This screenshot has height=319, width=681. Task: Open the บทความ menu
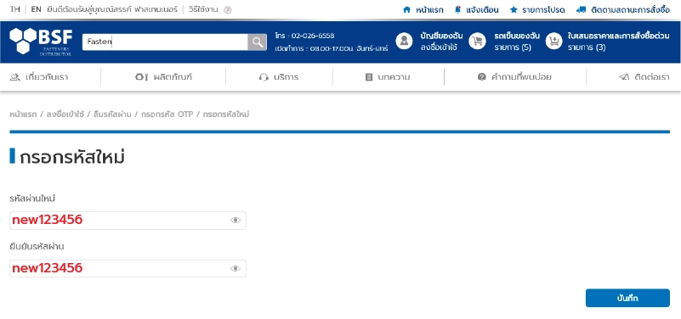394,77
